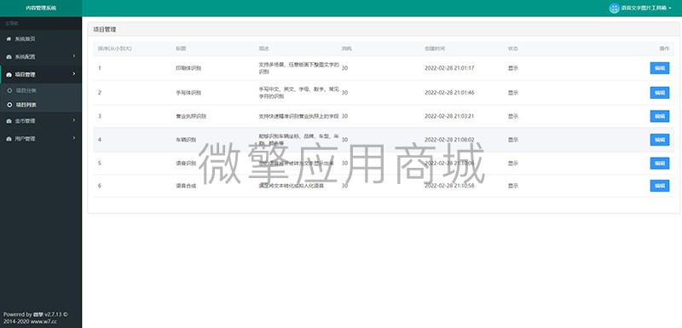Click the circle icon beside 项目分类

point(9,90)
